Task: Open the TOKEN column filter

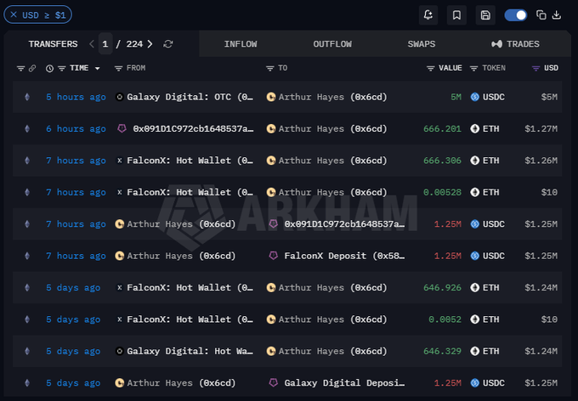Action: (473, 68)
